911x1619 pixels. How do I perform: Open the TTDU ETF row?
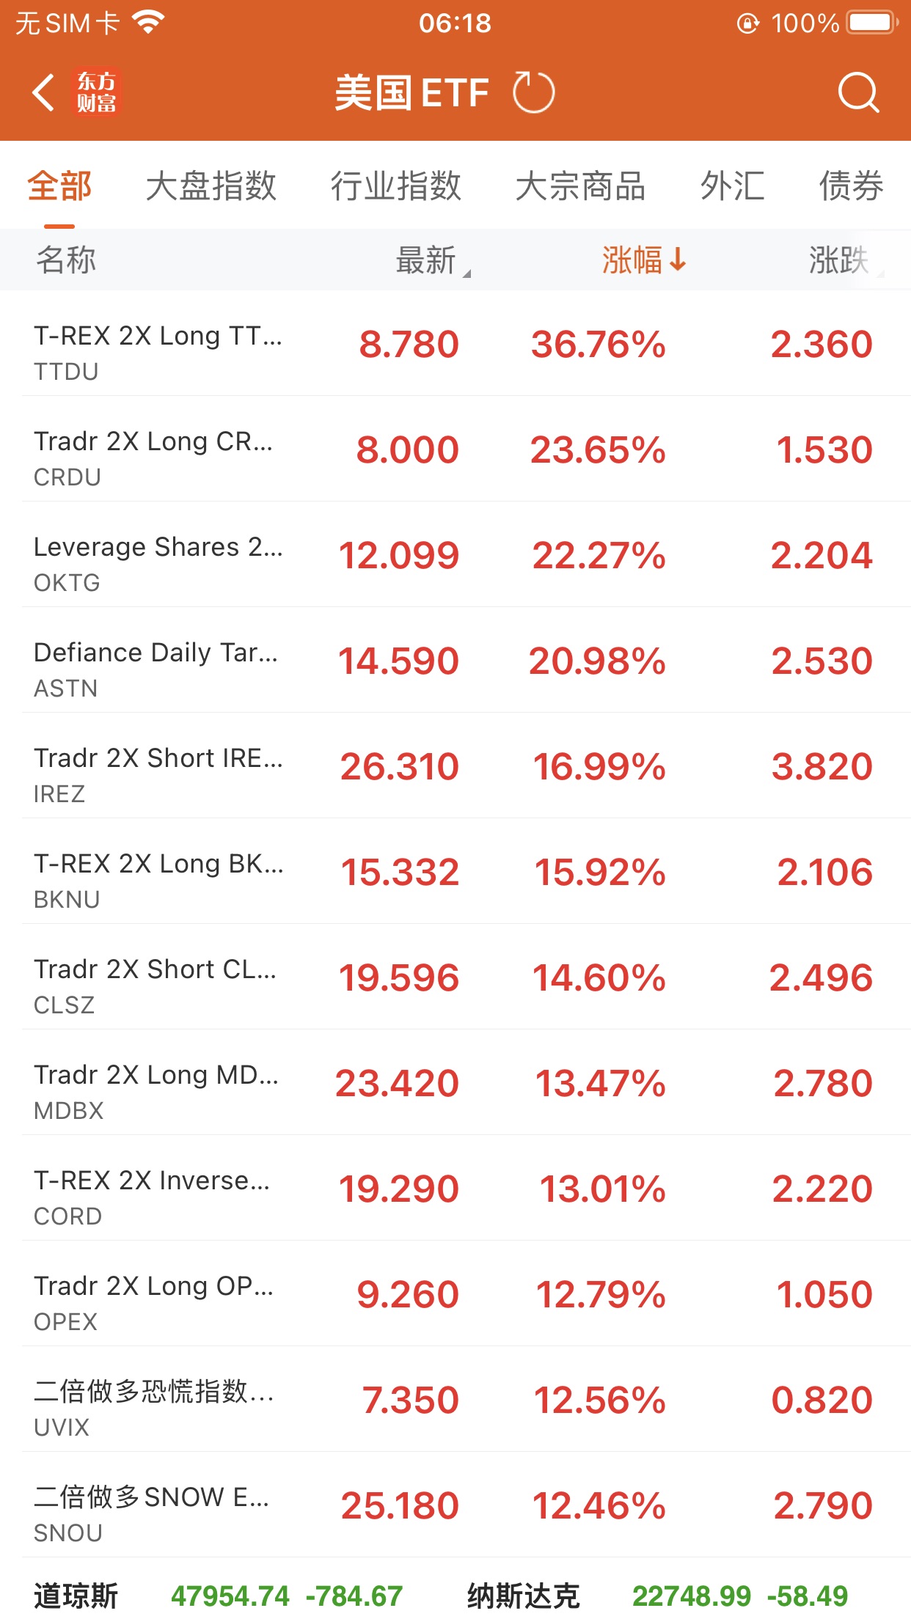pyautogui.click(x=455, y=345)
